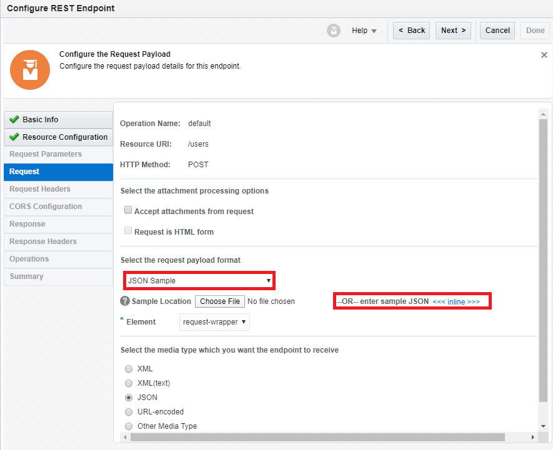Click the green checkmark beside Basic Info

13,119
